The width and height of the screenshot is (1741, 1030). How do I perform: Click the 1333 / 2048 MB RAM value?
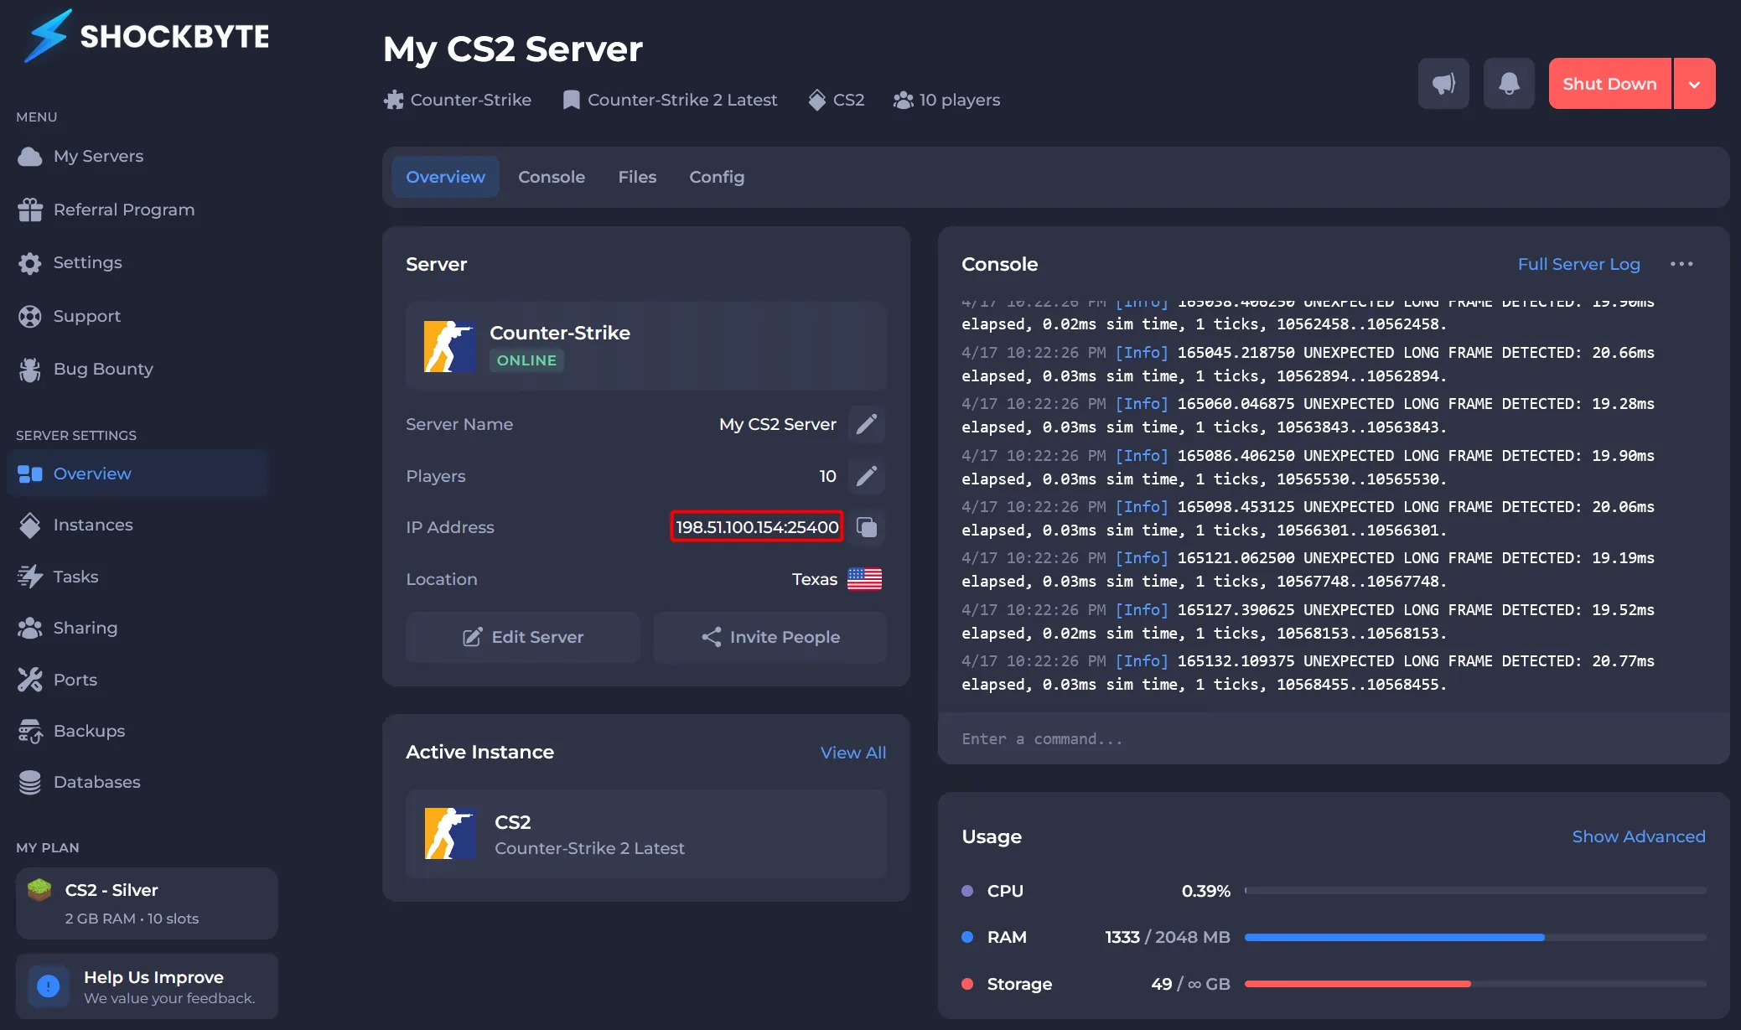click(x=1168, y=937)
